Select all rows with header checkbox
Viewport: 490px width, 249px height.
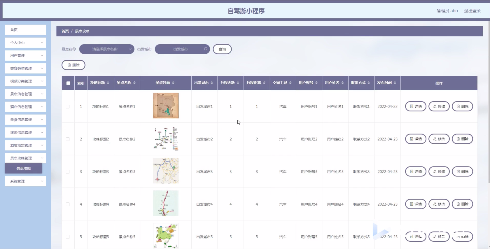point(68,83)
